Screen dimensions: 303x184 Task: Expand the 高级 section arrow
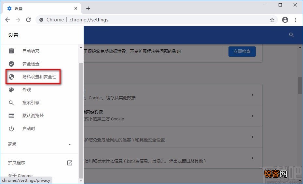70,144
